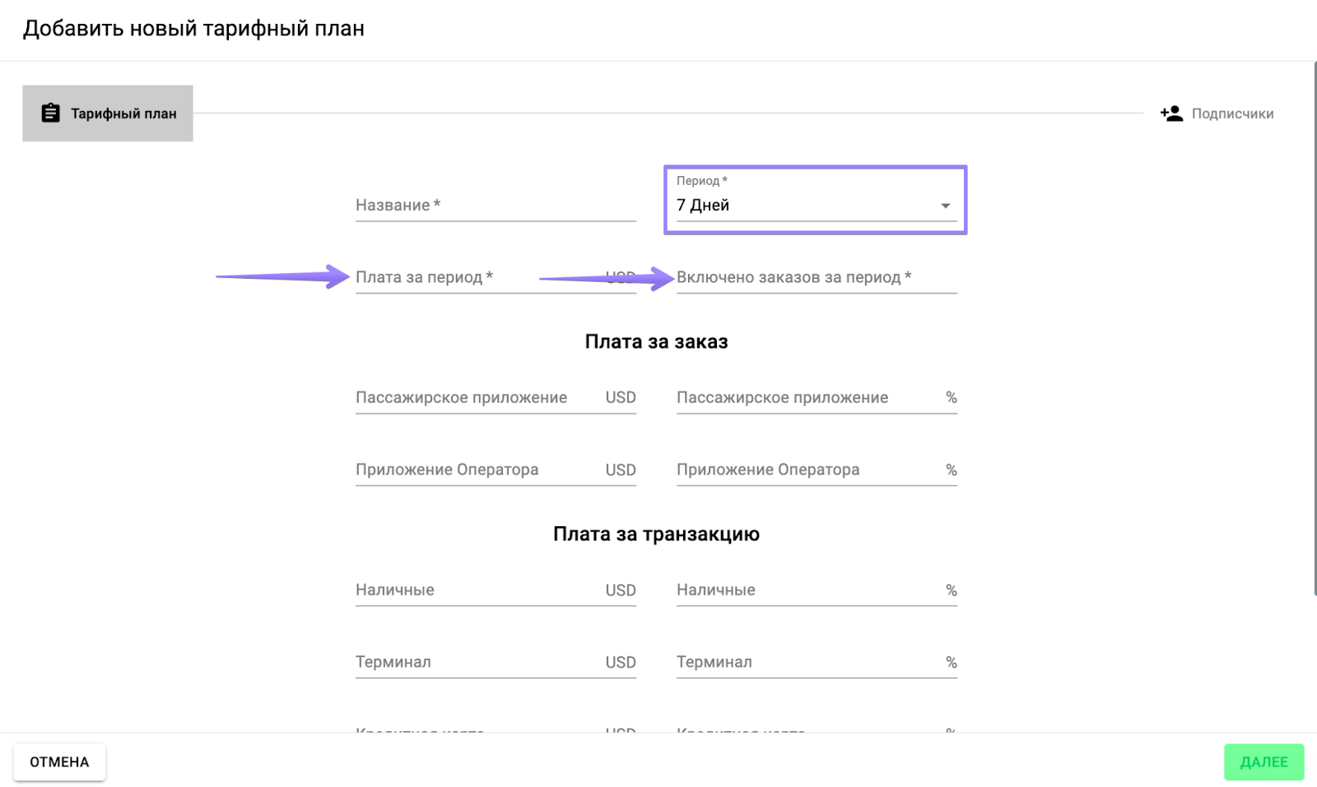Viewport: 1317px width, 787px height.
Task: Click the Терминал USD field
Action: click(x=479, y=663)
